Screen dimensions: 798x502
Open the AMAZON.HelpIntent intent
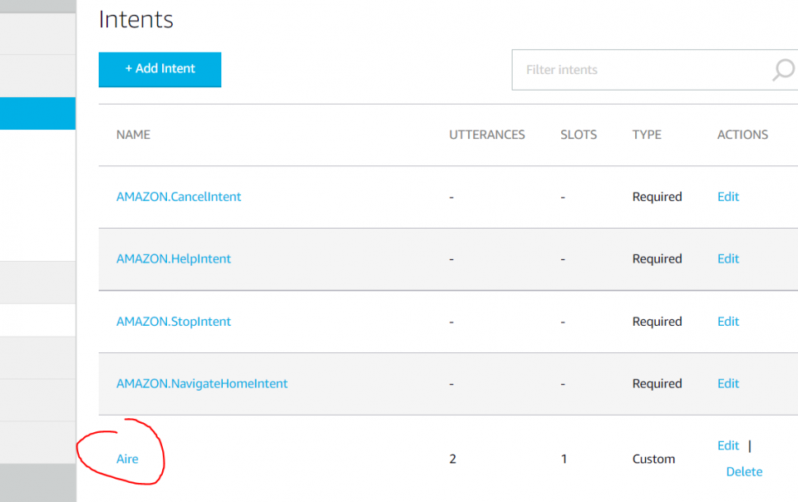174,259
